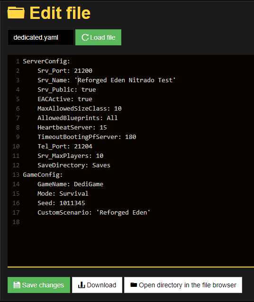Viewport: 254px width, 302px height.
Task: Click the Tel_Port: 21204 line
Action: coord(65,146)
